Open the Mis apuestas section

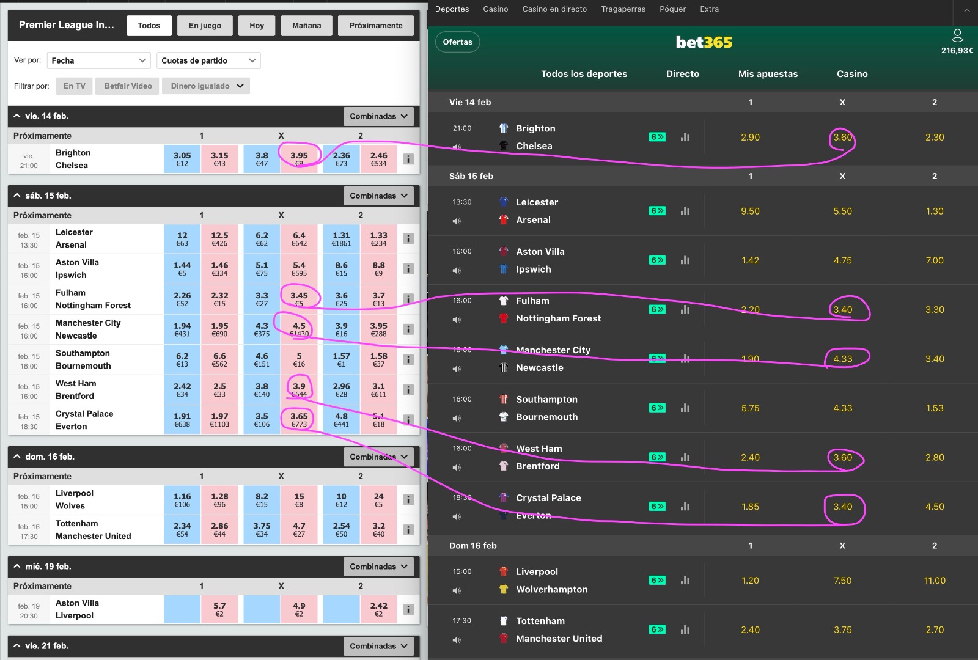[x=768, y=73]
